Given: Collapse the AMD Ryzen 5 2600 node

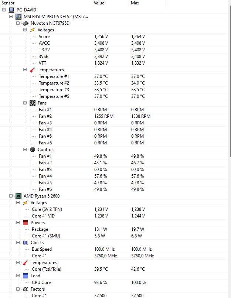Looking at the screenshot, I should tap(11, 196).
